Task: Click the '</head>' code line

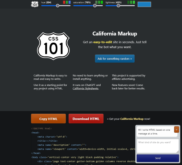Action: tap(36, 153)
